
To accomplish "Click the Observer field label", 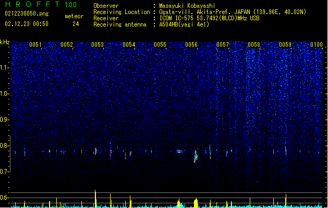I will pyautogui.click(x=106, y=6).
